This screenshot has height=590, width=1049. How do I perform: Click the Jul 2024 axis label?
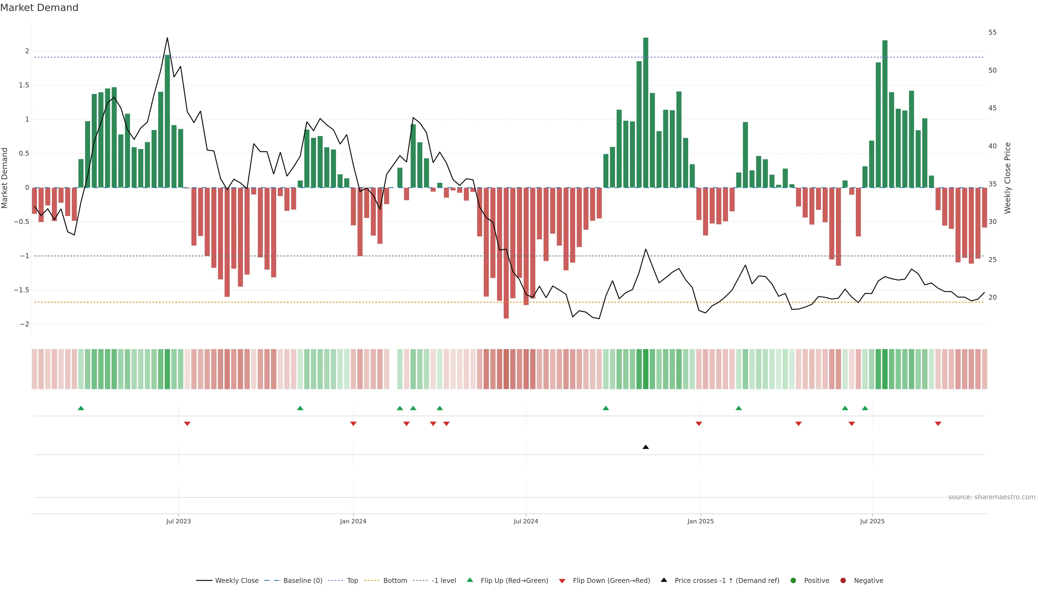[x=526, y=521]
